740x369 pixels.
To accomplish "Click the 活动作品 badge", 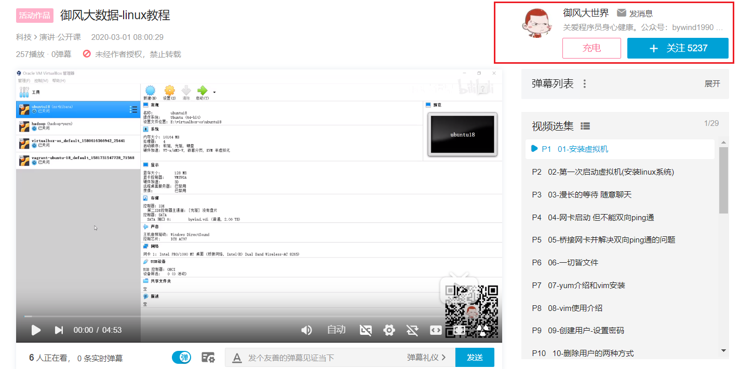I will (x=35, y=16).
